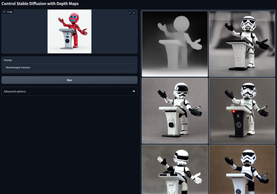The width and height of the screenshot is (277, 194).
Task: Open the stormtrooper result with the blurred background
Action: click(242, 44)
